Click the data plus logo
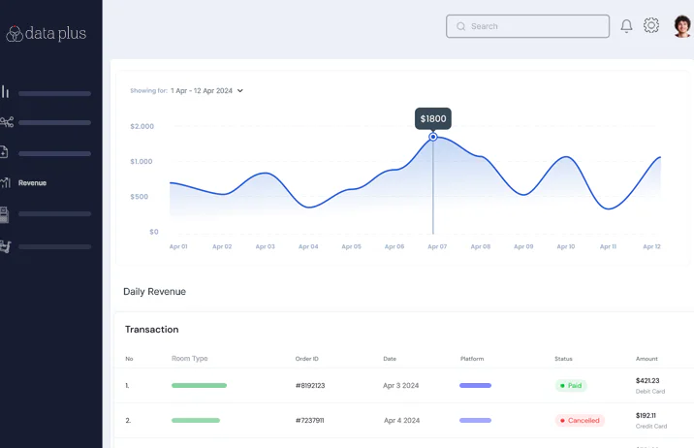The image size is (694, 448). (46, 34)
